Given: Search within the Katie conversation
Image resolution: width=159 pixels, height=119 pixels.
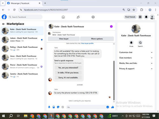Looking at the screenshot, I should (x=140, y=42).
